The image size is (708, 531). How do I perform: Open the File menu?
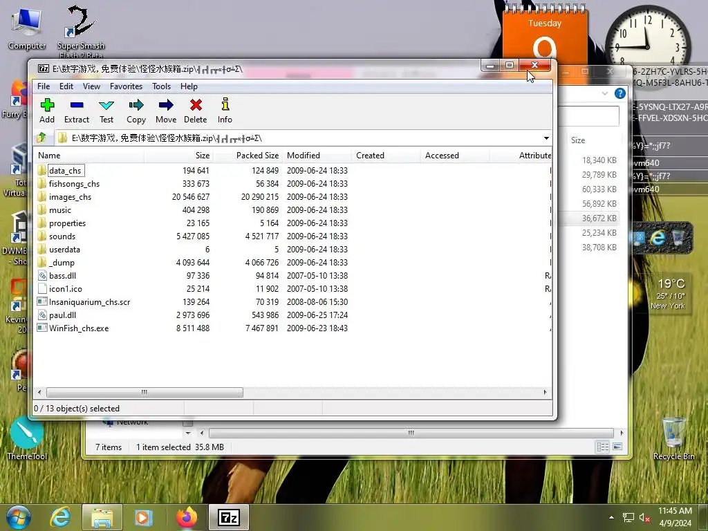[44, 86]
